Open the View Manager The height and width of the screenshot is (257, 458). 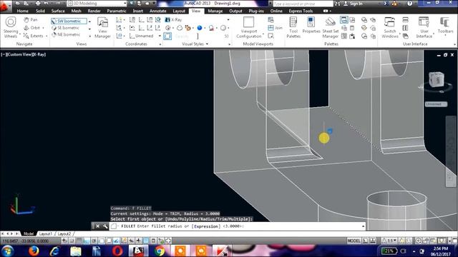[x=102, y=27]
